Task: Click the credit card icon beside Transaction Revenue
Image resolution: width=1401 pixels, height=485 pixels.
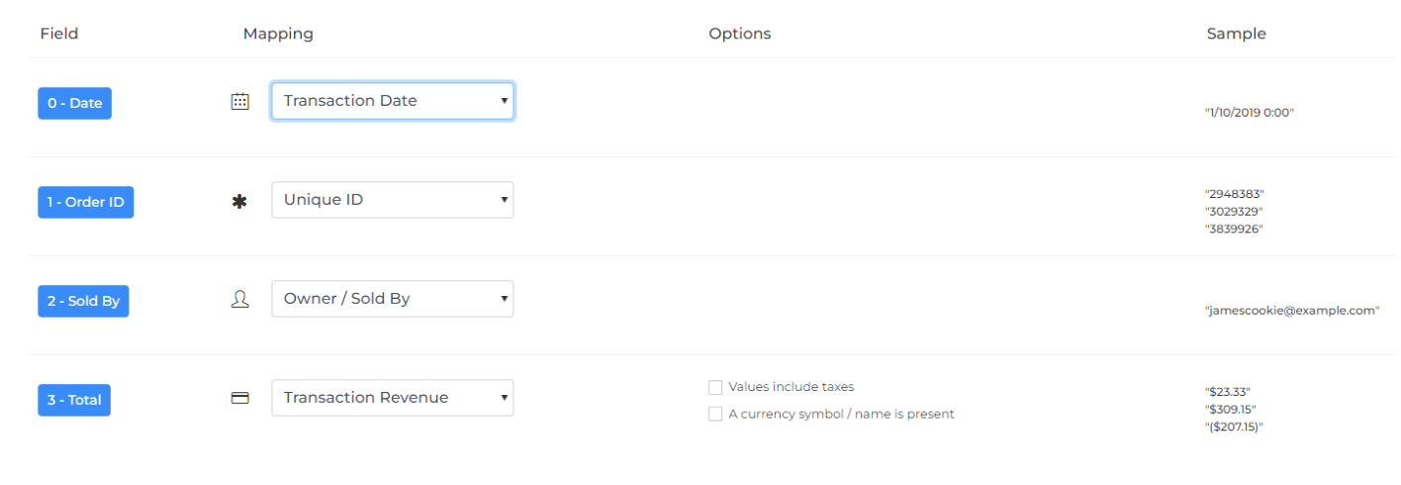Action: tap(239, 398)
